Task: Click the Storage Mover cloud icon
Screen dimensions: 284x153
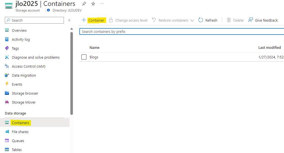Action: click(x=7, y=102)
